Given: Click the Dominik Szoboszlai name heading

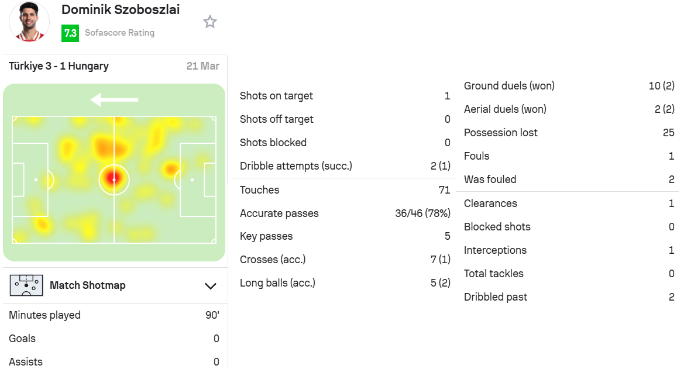Looking at the screenshot, I should click(x=121, y=9).
